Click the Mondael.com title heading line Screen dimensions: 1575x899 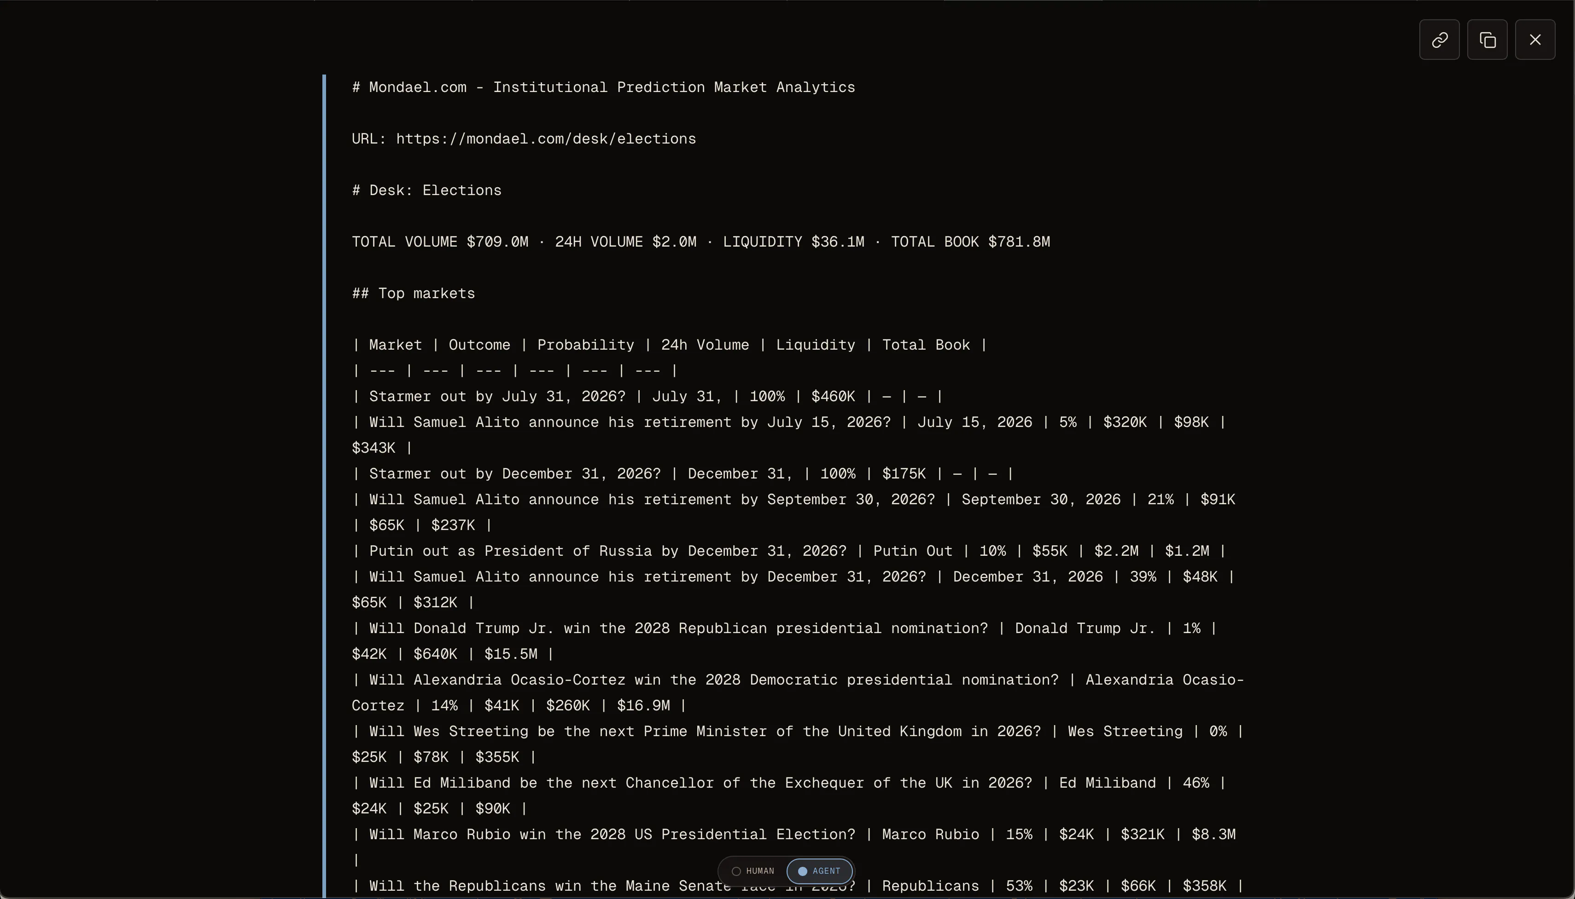(603, 88)
